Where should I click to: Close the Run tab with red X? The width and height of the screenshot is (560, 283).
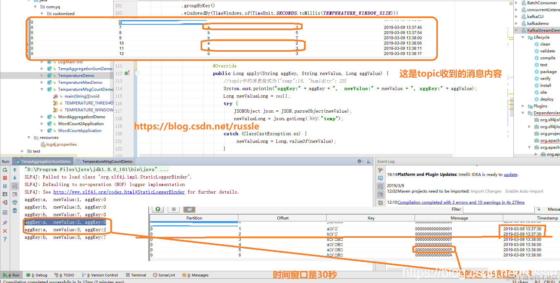pyautogui.click(x=5, y=231)
